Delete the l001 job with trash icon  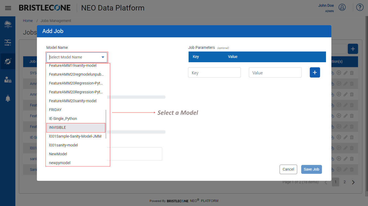352,148
